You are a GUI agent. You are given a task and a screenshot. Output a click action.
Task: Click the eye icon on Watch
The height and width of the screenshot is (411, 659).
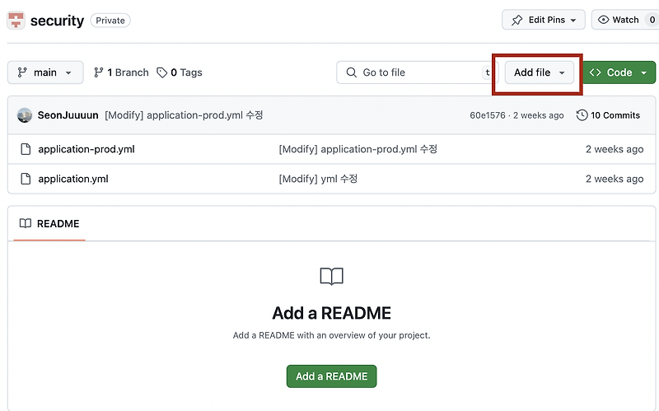click(603, 20)
